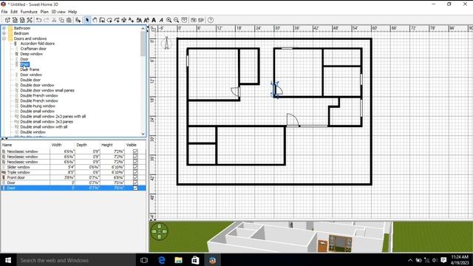The image size is (473, 266).
Task: Click the catalog tree scroll up arrow
Action: coord(143,28)
